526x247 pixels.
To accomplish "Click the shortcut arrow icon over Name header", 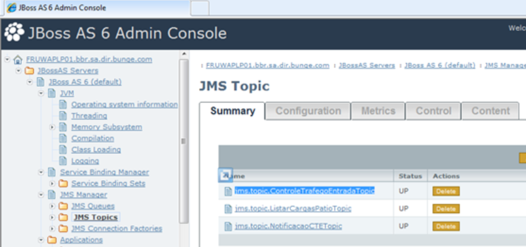I will pyautogui.click(x=226, y=175).
